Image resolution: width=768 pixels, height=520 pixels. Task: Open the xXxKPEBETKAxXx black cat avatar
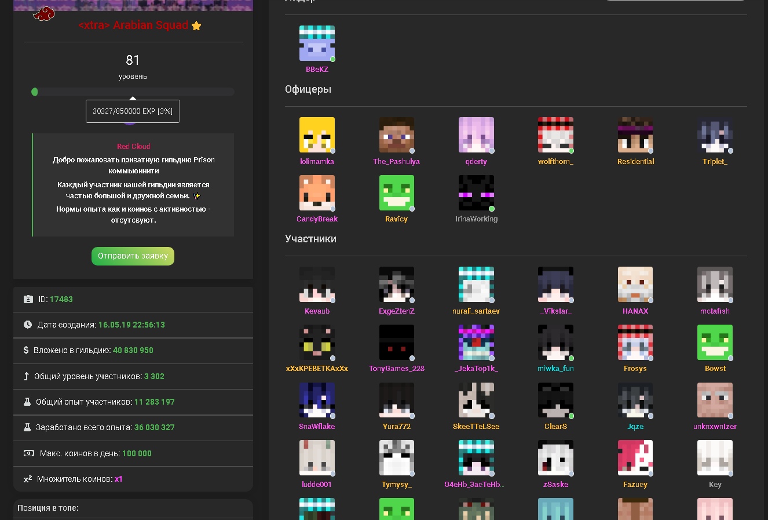click(x=317, y=342)
